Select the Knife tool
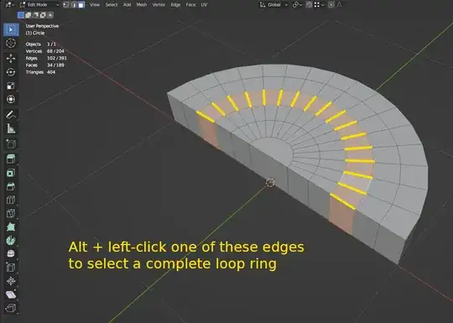 [11, 213]
